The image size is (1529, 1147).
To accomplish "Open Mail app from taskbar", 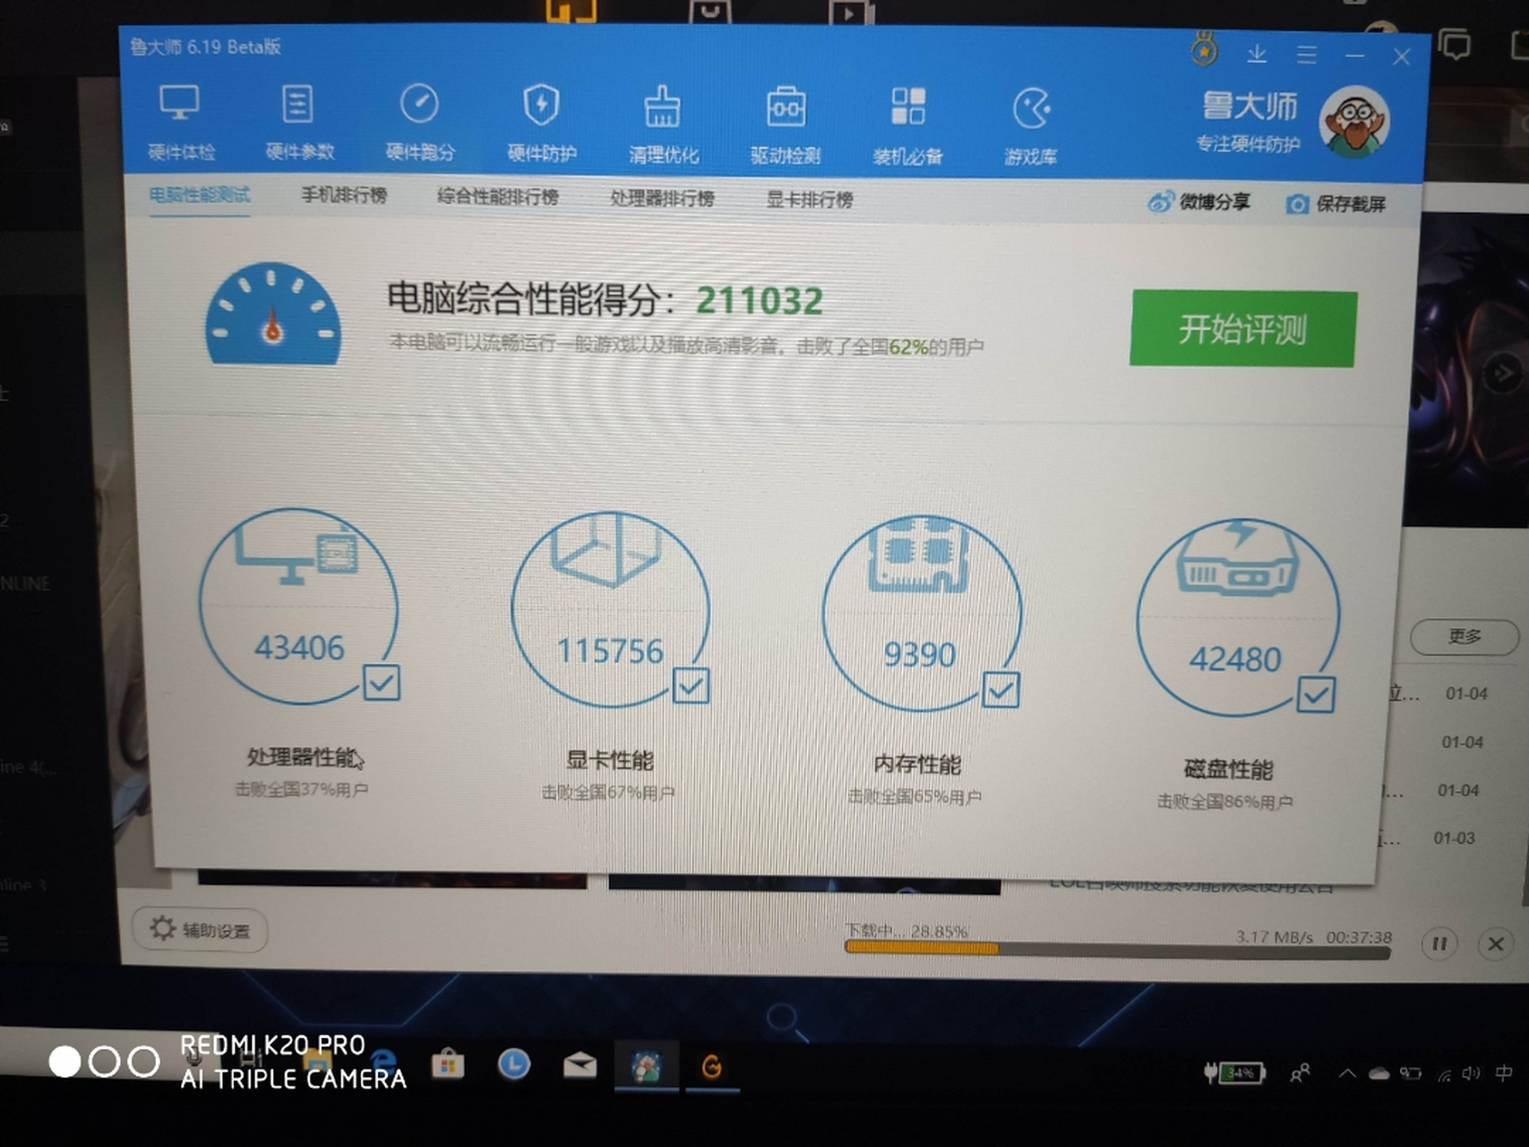I will (580, 1065).
